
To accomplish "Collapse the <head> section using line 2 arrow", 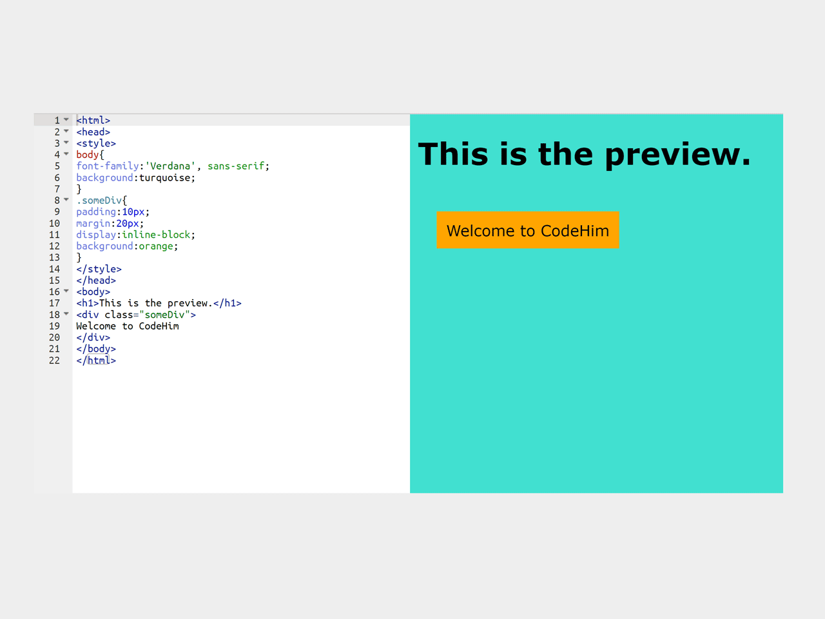I will pyautogui.click(x=66, y=131).
